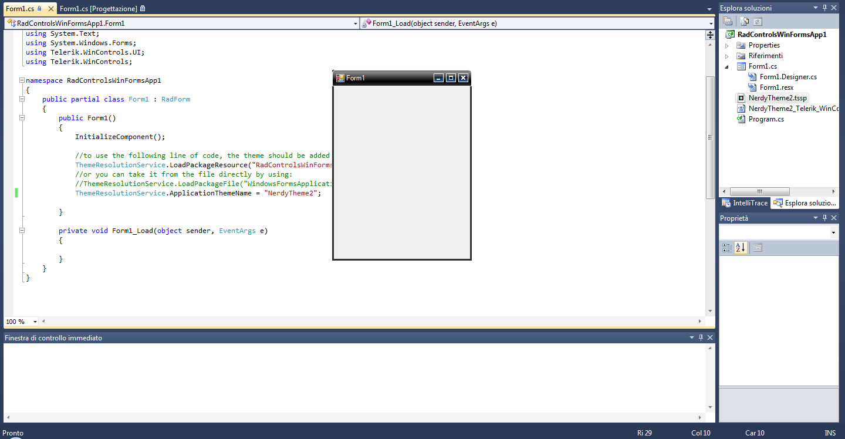Screen dimensions: 845x439
Task: Switch to the IntelliTrace tab
Action: tap(745, 203)
